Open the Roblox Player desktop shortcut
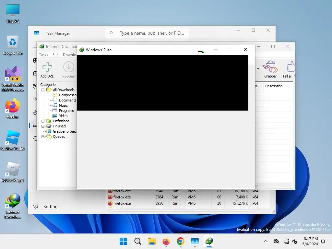Viewport: 332px width, 249px height. [x=13, y=172]
